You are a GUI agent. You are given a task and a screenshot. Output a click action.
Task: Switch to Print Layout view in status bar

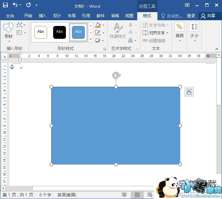coord(137,195)
